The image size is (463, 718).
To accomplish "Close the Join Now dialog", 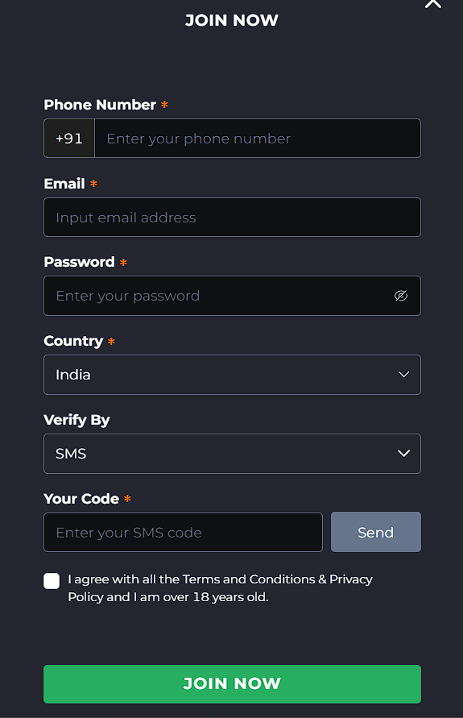I will pyautogui.click(x=433, y=4).
